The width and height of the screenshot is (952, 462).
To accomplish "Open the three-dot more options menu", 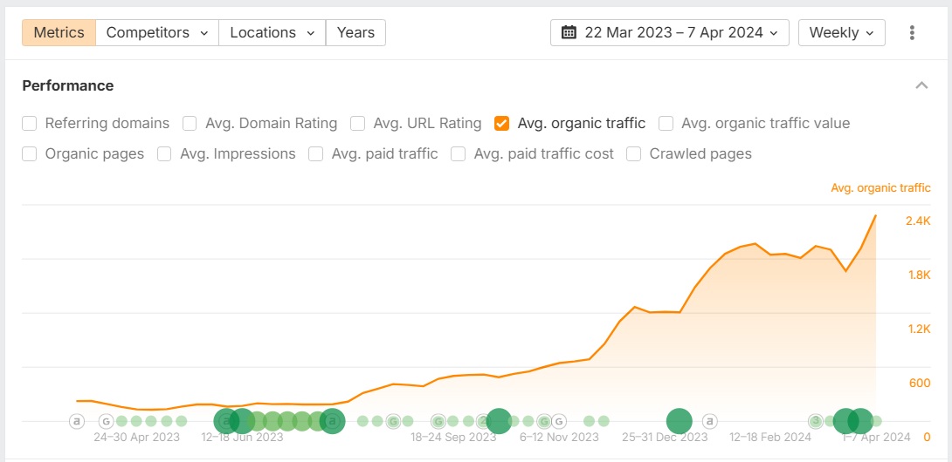I will tap(912, 33).
